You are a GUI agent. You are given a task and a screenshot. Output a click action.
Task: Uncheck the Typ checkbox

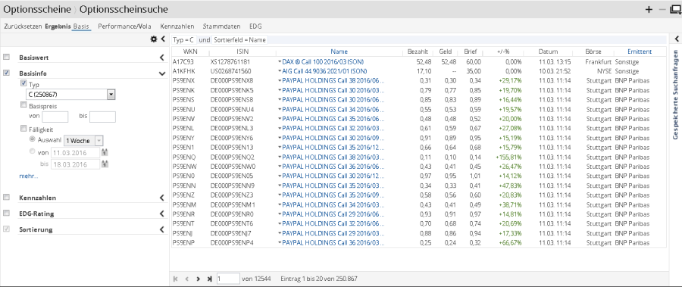(x=23, y=83)
